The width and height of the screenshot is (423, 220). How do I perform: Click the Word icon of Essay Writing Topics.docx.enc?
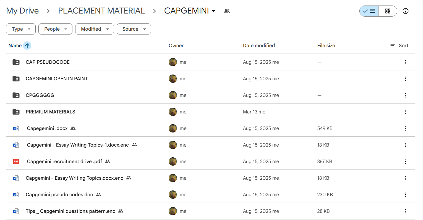(16, 178)
